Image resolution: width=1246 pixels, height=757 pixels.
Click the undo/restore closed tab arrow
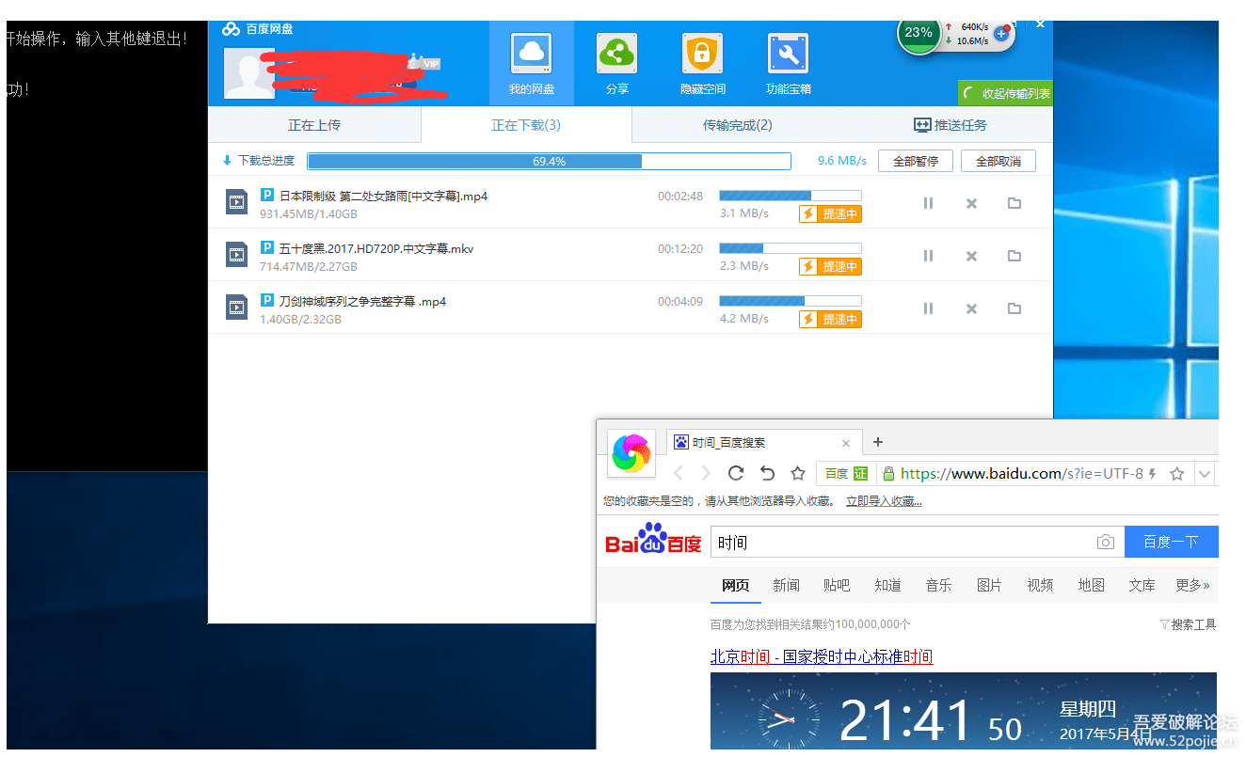coord(767,473)
